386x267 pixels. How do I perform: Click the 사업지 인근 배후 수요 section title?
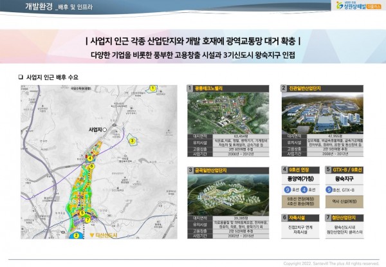click(x=54, y=77)
